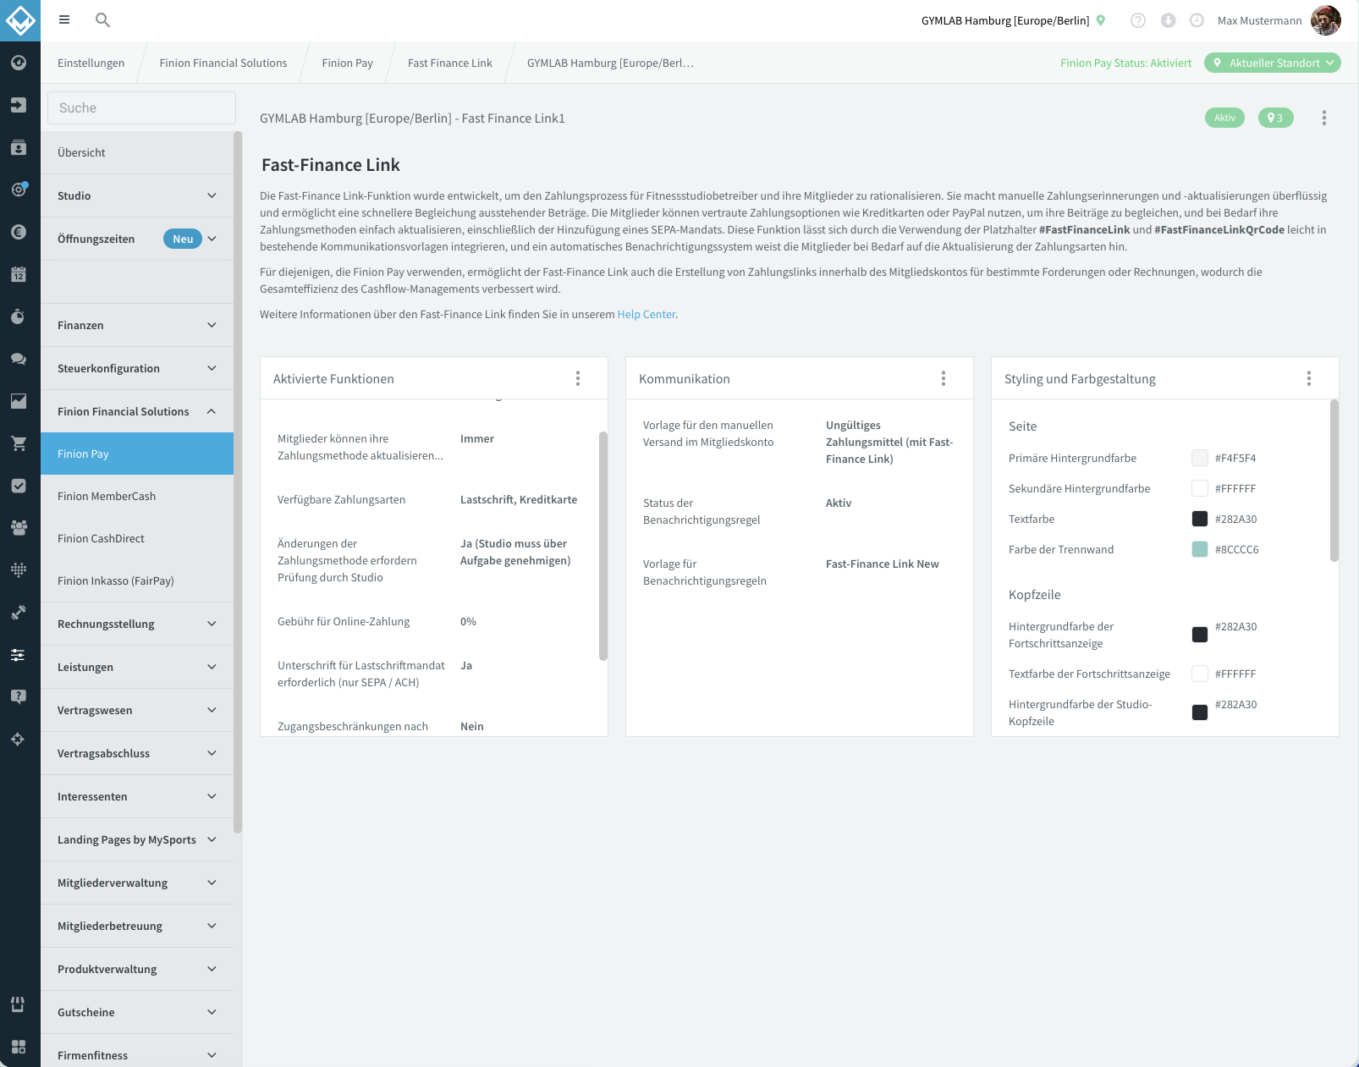Collapse the Finion Financial Solutions section
This screenshot has height=1067, width=1359.
[137, 411]
